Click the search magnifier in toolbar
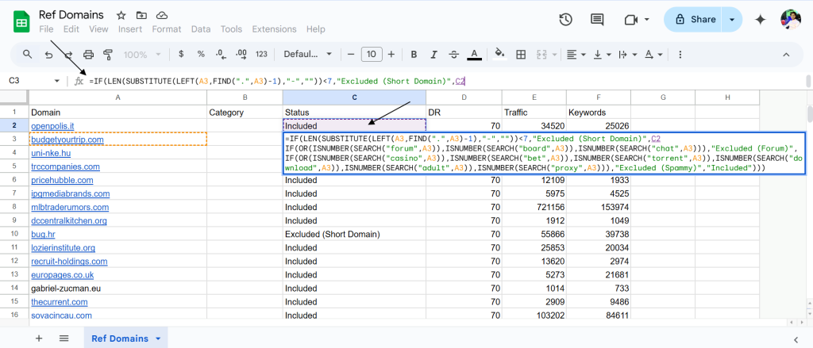813x348 pixels. point(27,55)
